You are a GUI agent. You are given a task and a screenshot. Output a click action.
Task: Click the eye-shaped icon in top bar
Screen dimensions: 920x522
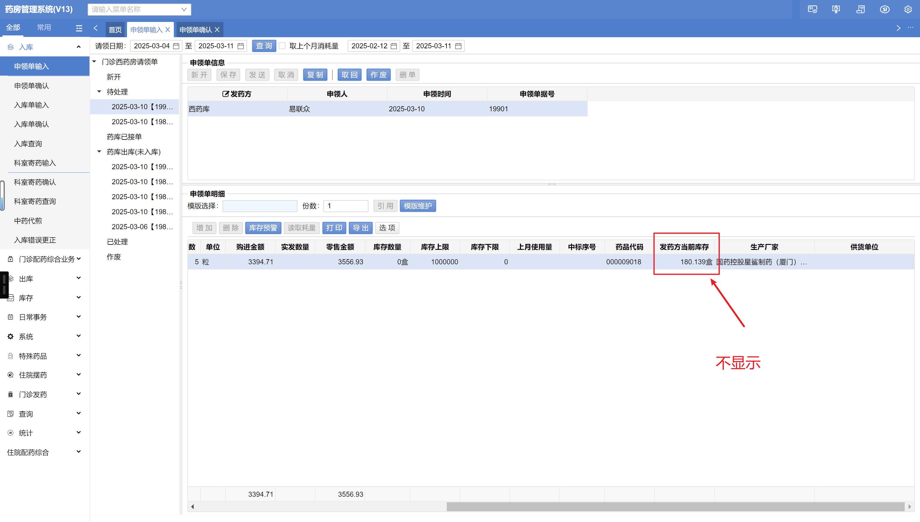coord(885,9)
